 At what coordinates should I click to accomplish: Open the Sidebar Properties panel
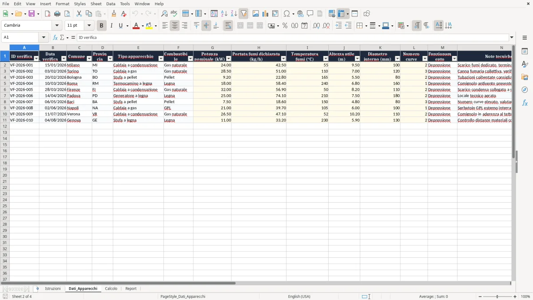(525, 52)
